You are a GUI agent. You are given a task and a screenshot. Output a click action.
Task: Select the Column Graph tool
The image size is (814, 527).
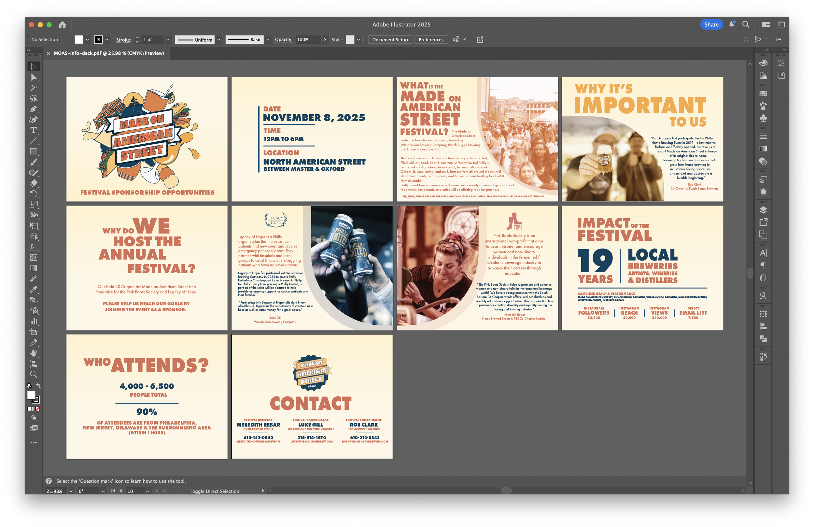[x=34, y=321]
